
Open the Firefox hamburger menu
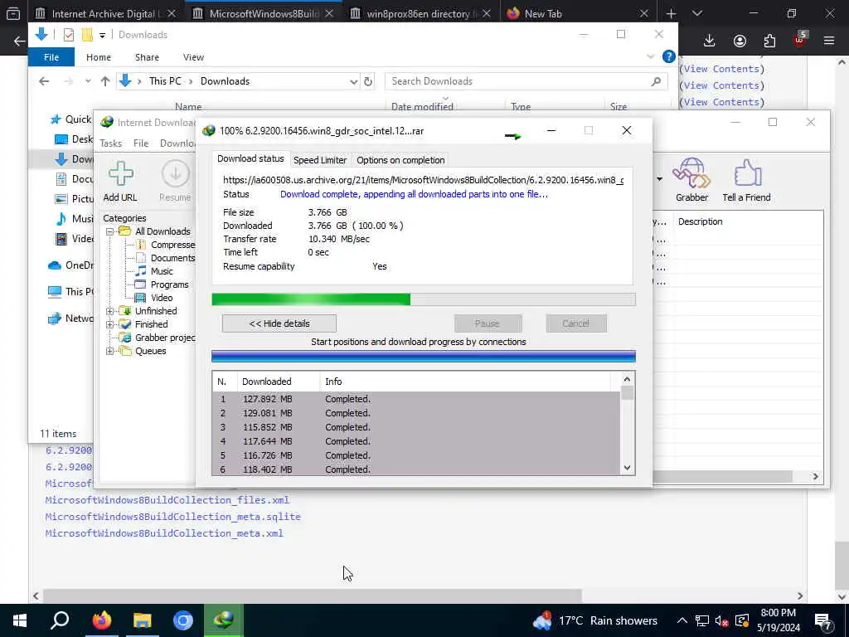(x=829, y=41)
